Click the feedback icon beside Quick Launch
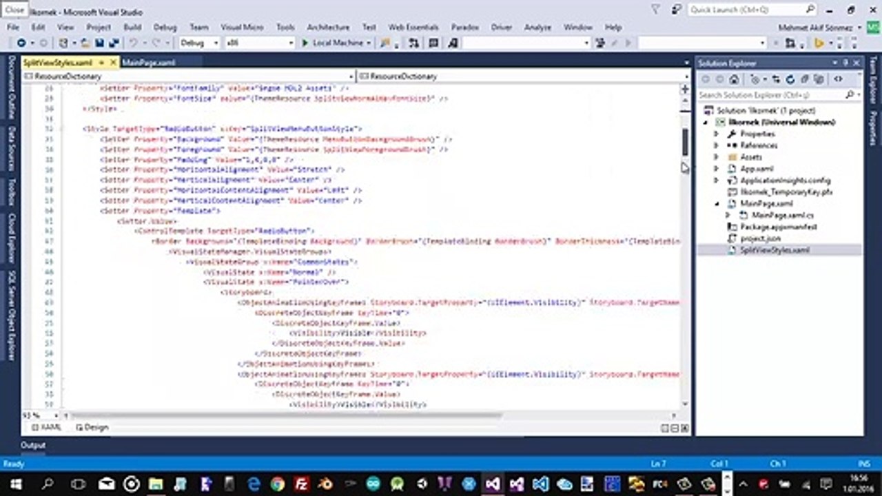Screen dimensions: 882x496 [677, 9]
